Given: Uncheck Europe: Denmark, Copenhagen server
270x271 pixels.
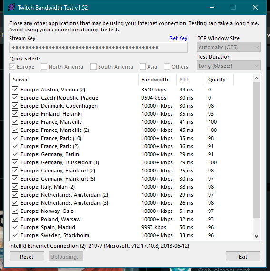Looking at the screenshot, I should click(15, 106).
